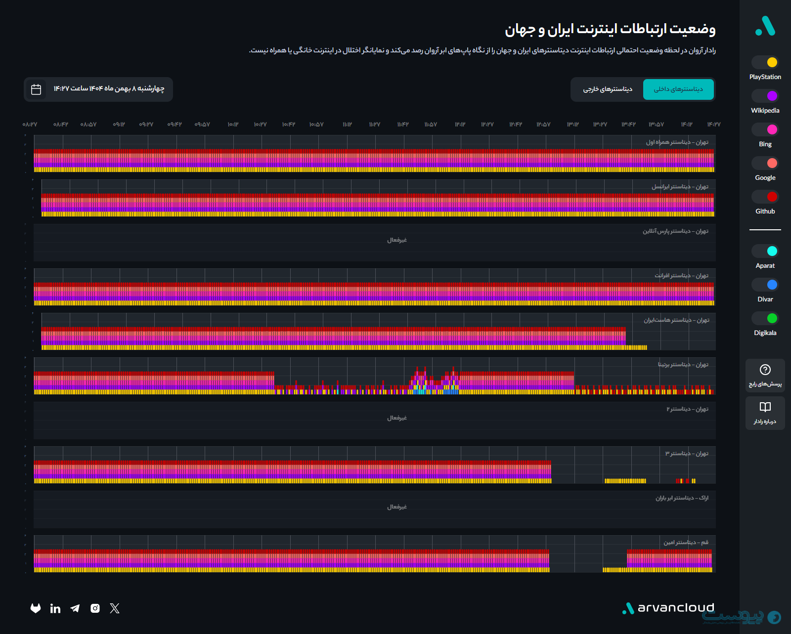
Task: Disable the Google service switch
Action: coord(765,163)
